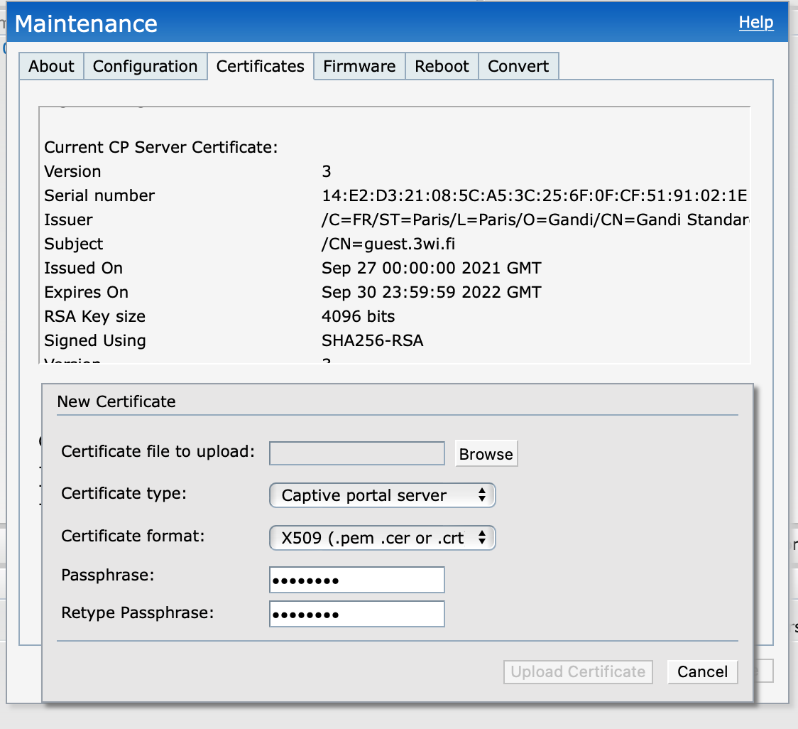Viewport: 798px width, 729px height.
Task: Open the Configuration tab
Action: point(145,66)
